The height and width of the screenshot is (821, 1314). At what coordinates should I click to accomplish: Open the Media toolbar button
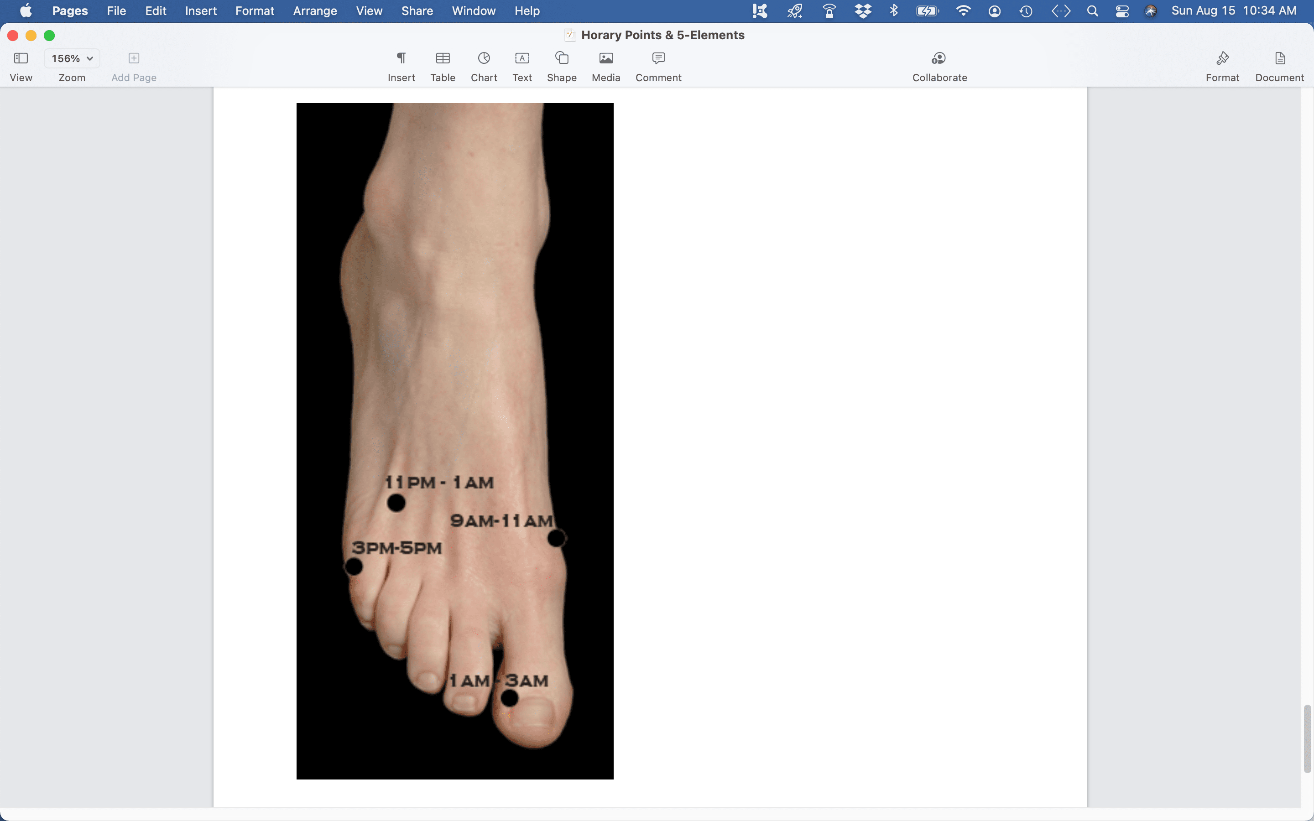coord(605,59)
